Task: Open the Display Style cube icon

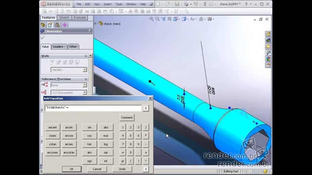Action: 184,19
